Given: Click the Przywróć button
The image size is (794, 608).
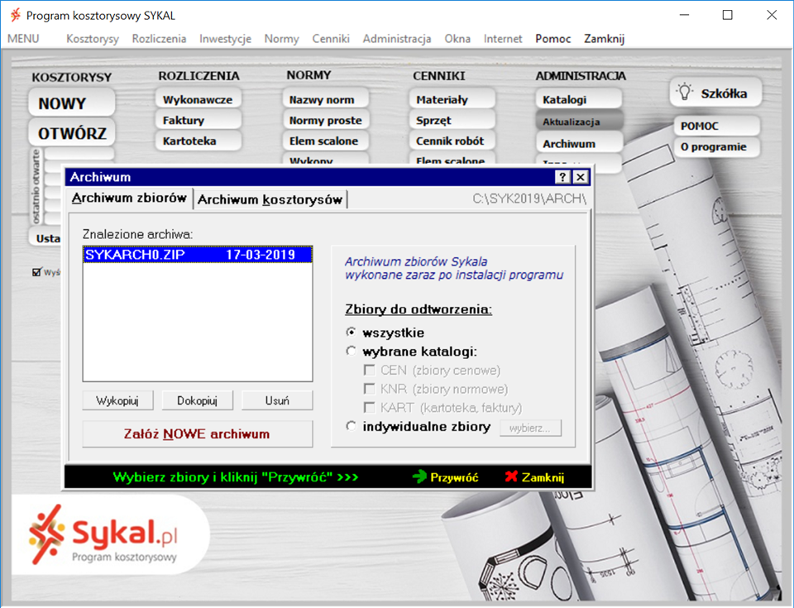Looking at the screenshot, I should 446,476.
